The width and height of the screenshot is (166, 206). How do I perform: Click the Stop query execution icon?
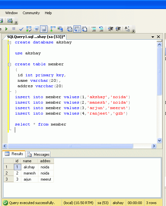[14, 29]
